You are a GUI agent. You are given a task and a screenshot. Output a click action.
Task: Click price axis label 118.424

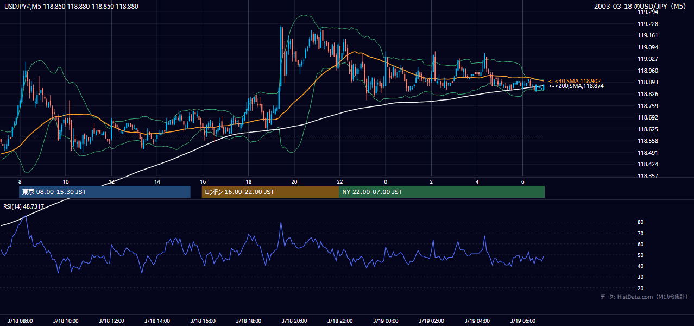(647, 165)
